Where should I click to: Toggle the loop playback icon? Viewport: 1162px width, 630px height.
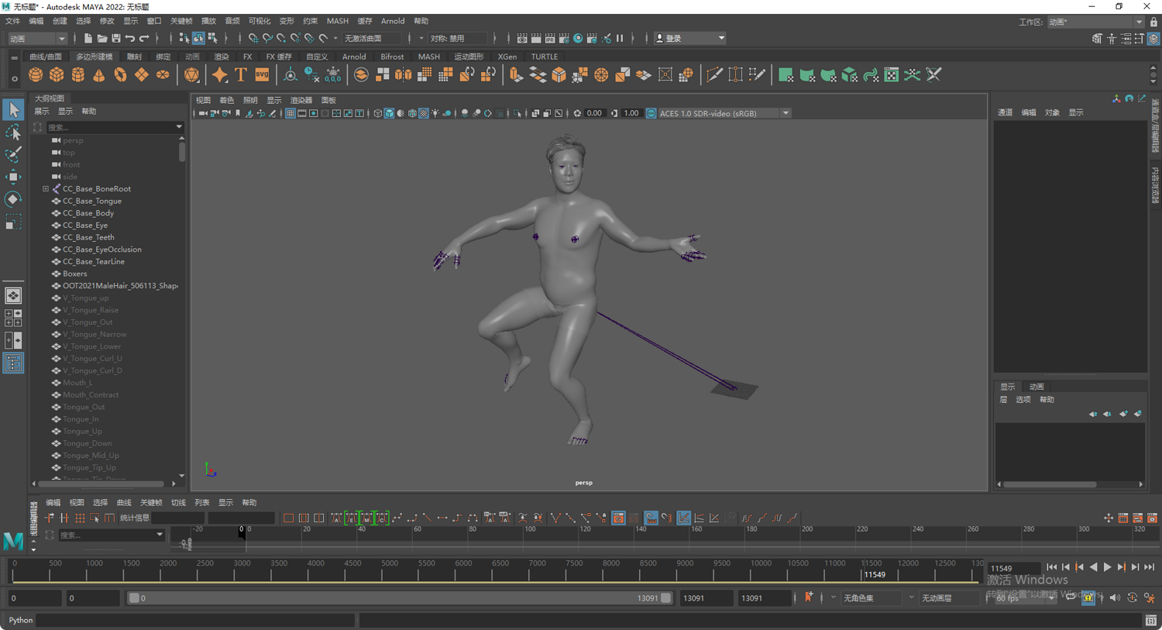pyautogui.click(x=1071, y=597)
